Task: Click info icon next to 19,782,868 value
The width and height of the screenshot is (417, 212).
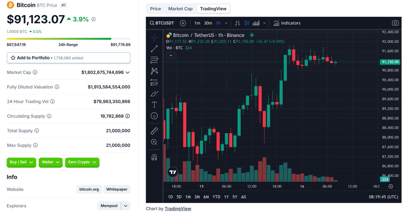Action: [x=128, y=116]
